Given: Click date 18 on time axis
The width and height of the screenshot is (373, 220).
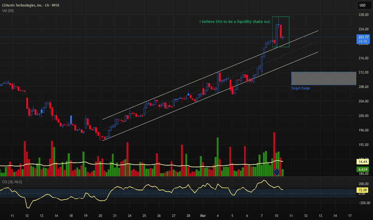Looking at the screenshot, I should point(71,216).
